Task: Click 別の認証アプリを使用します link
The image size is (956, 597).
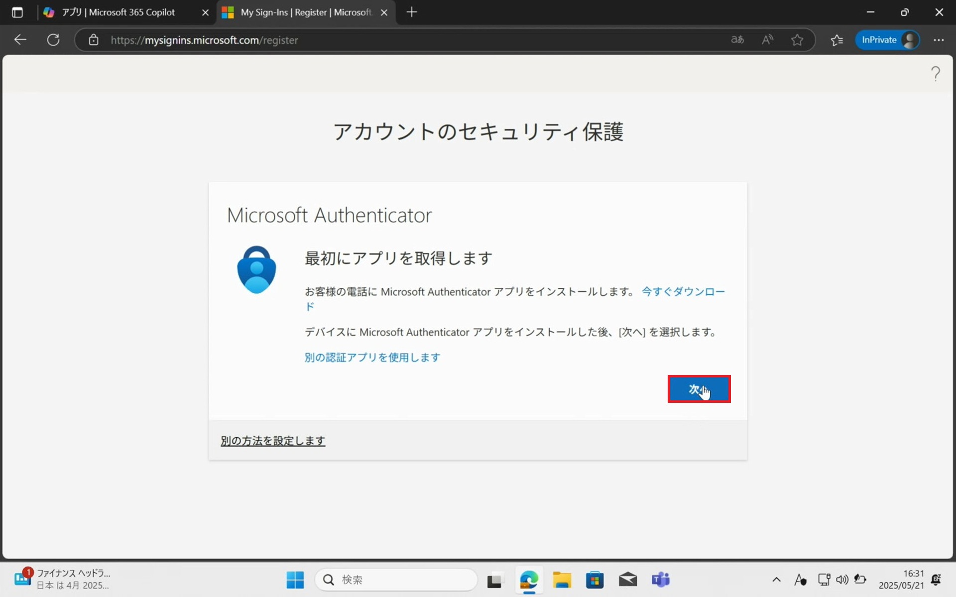Action: pyautogui.click(x=372, y=358)
